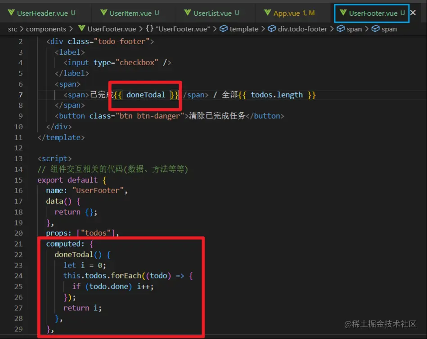Click "if (todo.done) i++;" line
Image resolution: width=427 pixels, height=339 pixels.
(113, 286)
